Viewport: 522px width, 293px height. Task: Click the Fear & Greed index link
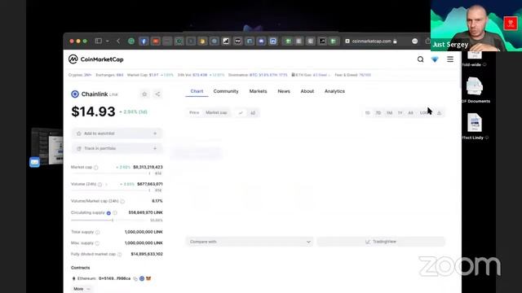[353, 75]
